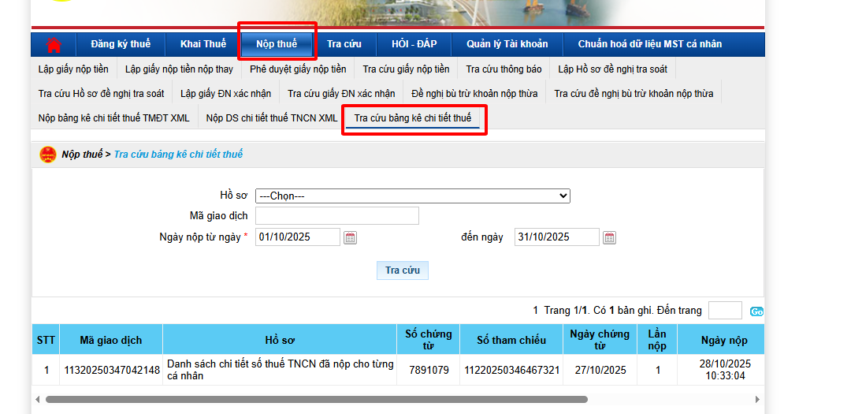
Task: Open Đăng ký thuế menu
Action: click(121, 44)
